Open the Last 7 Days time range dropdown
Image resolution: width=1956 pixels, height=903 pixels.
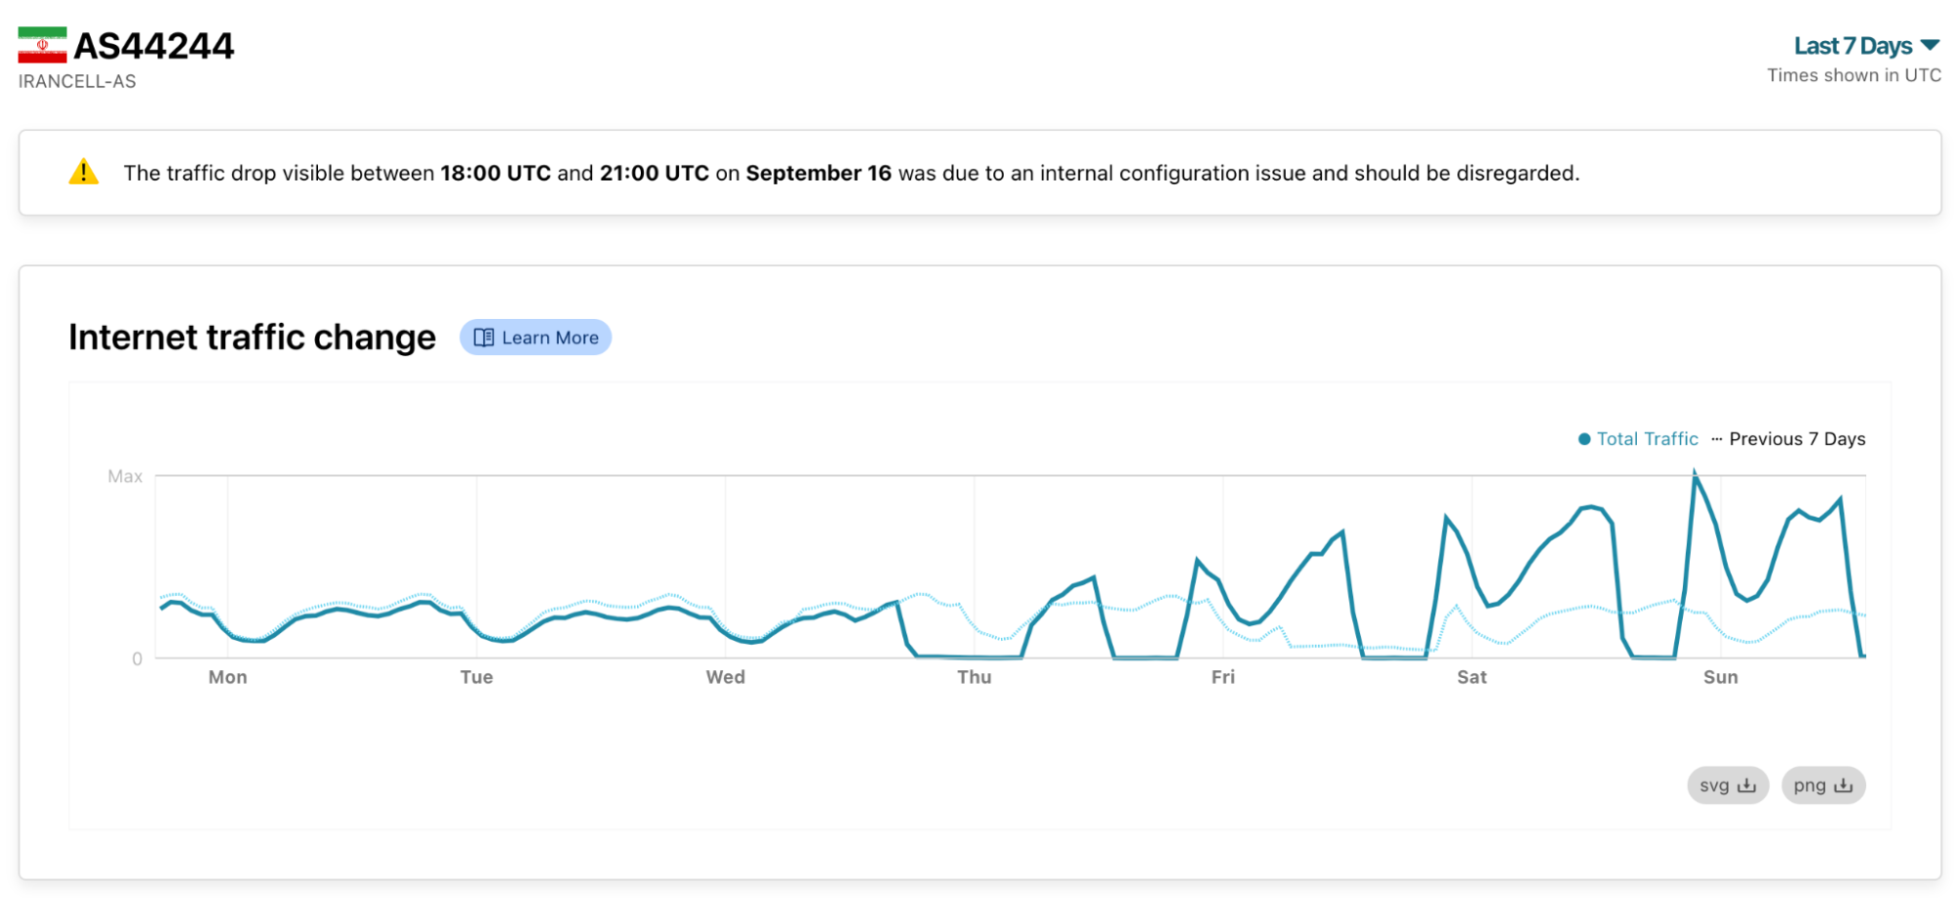click(x=1866, y=46)
